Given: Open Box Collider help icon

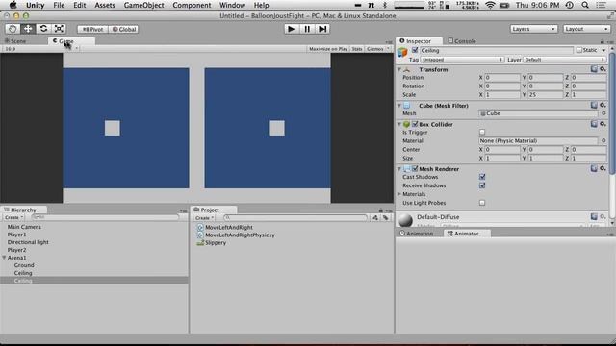Looking at the screenshot, I should (594, 124).
